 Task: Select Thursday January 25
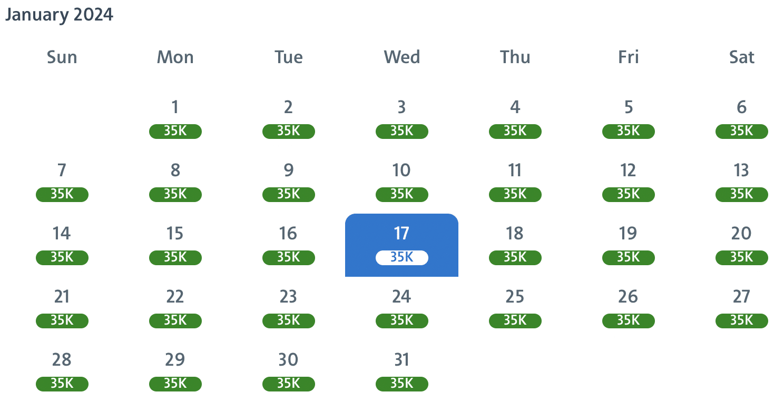(x=515, y=297)
